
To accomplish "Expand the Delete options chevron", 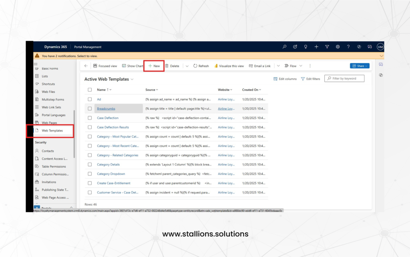I will click(187, 66).
